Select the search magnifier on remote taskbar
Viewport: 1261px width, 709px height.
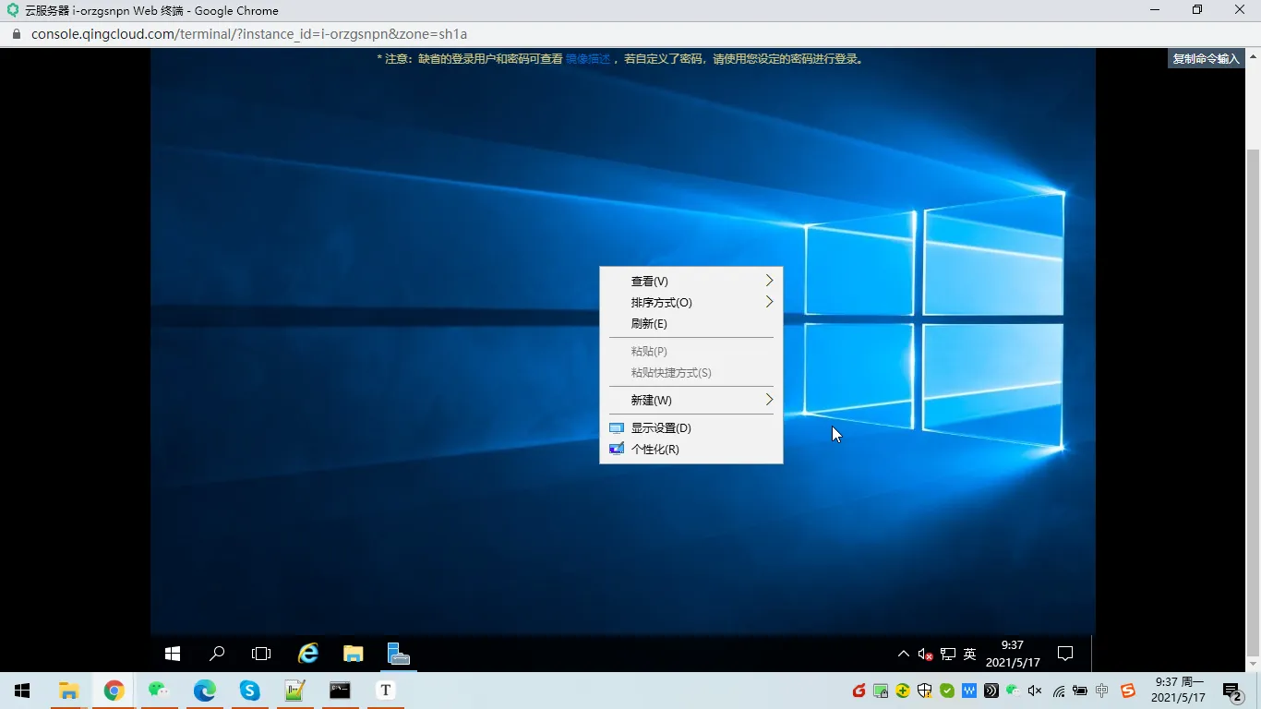point(216,653)
